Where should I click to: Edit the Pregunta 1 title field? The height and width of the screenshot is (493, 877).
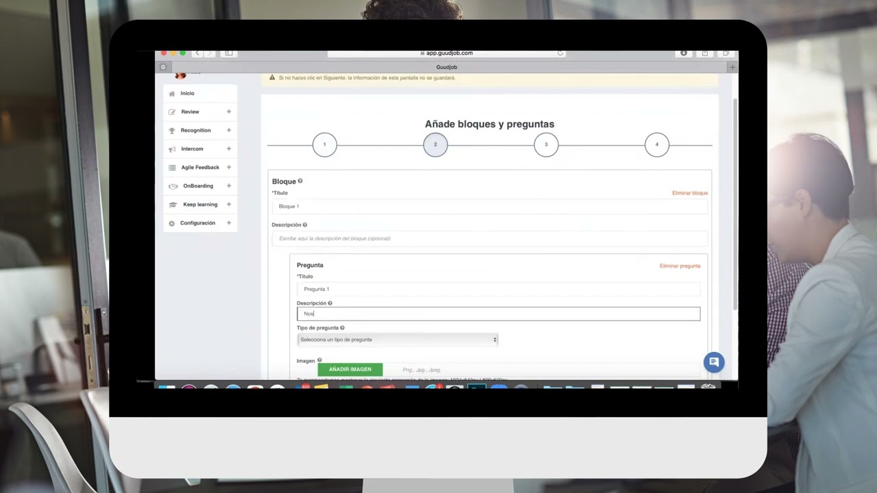498,289
